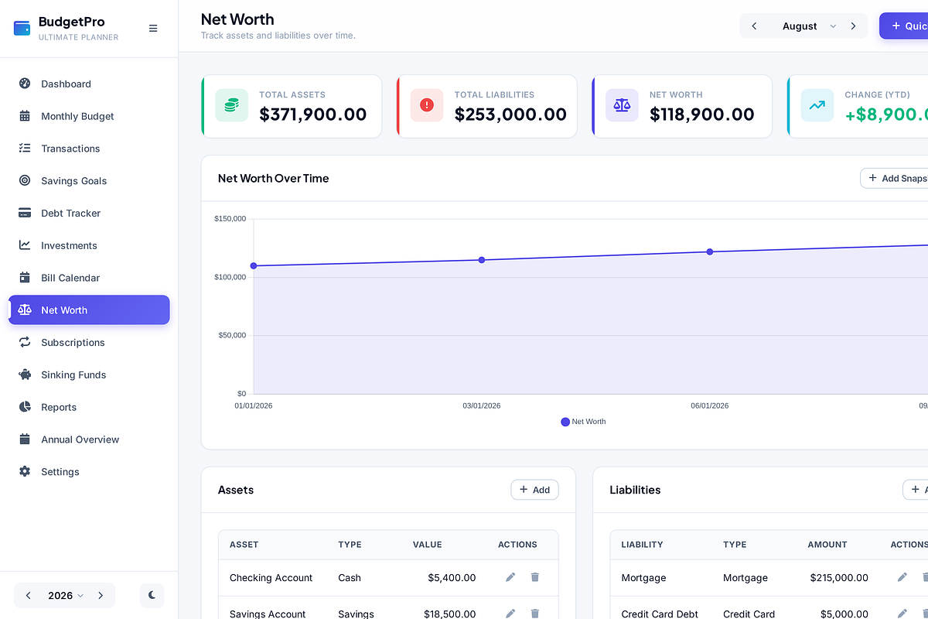Viewport: 928px width, 619px height.
Task: Open Savings Goals section
Action: (89, 181)
